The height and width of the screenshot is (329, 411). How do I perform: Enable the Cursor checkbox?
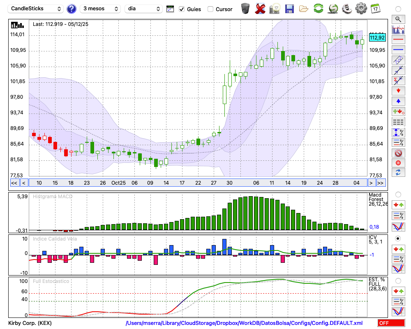pyautogui.click(x=210, y=9)
